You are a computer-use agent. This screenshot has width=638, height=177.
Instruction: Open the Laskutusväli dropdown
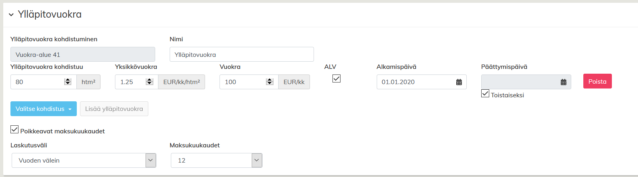[84, 161]
